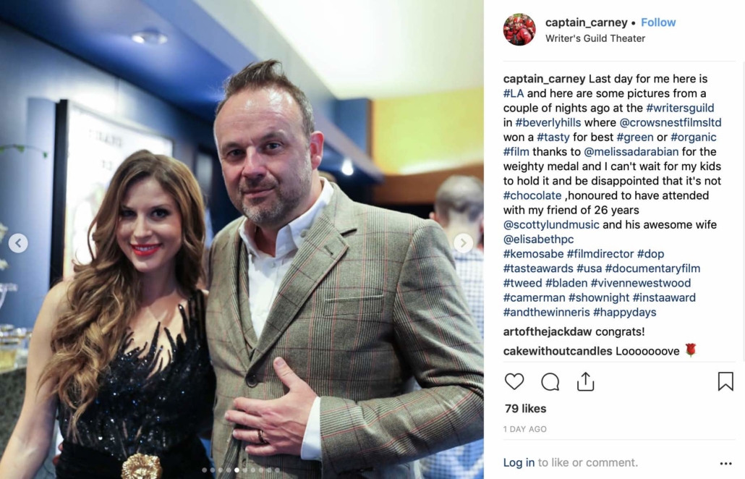Open Writer's Guild Theater location
The width and height of the screenshot is (745, 479).
595,38
